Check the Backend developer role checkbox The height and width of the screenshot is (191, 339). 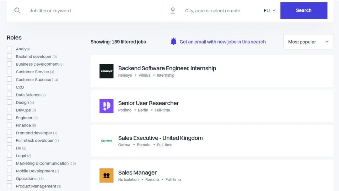9,56
